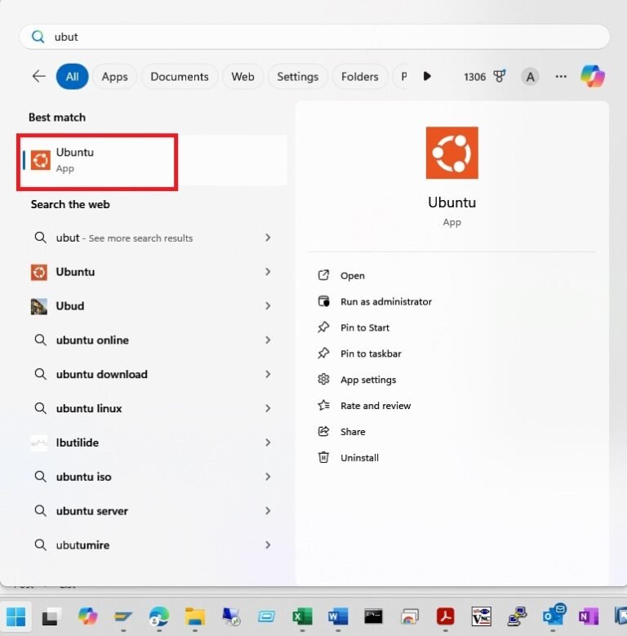Launch Microsoft Edge from the taskbar

[159, 616]
